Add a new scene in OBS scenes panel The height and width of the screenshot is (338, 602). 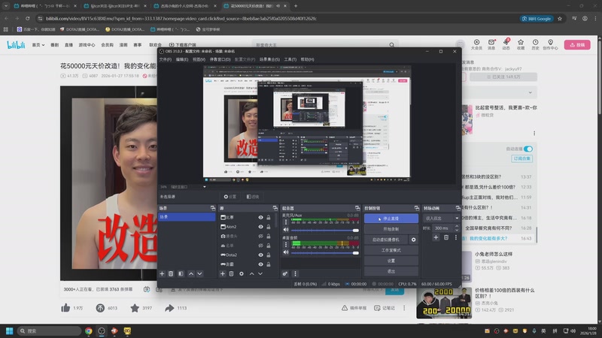point(162,273)
